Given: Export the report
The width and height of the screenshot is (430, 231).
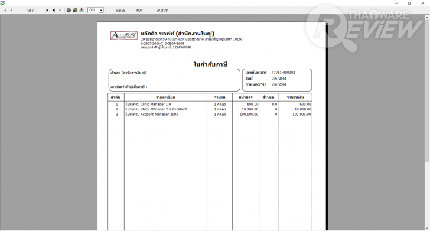Looking at the screenshot, I should point(82,11).
